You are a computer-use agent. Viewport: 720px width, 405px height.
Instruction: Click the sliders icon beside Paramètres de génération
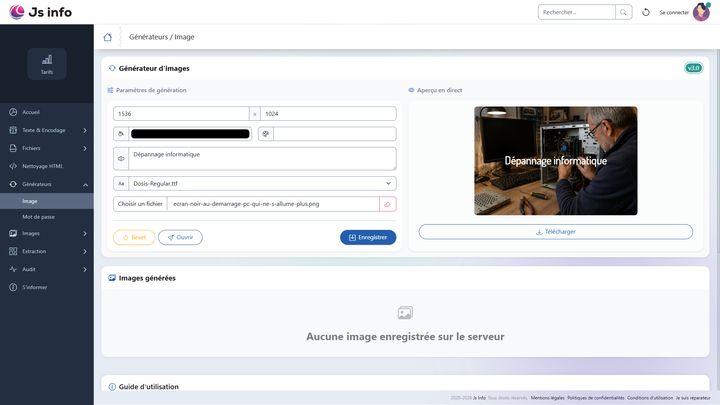tap(110, 90)
